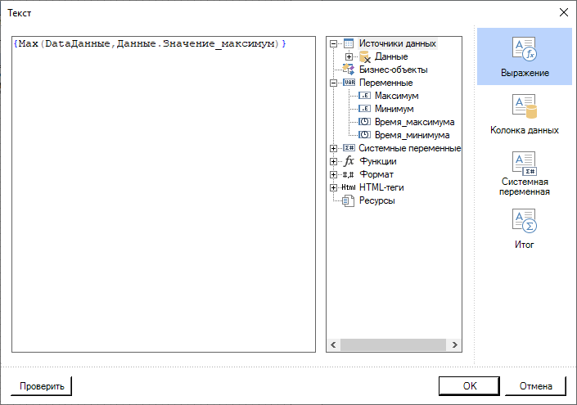Click the #,# Формат icon

click(349, 174)
